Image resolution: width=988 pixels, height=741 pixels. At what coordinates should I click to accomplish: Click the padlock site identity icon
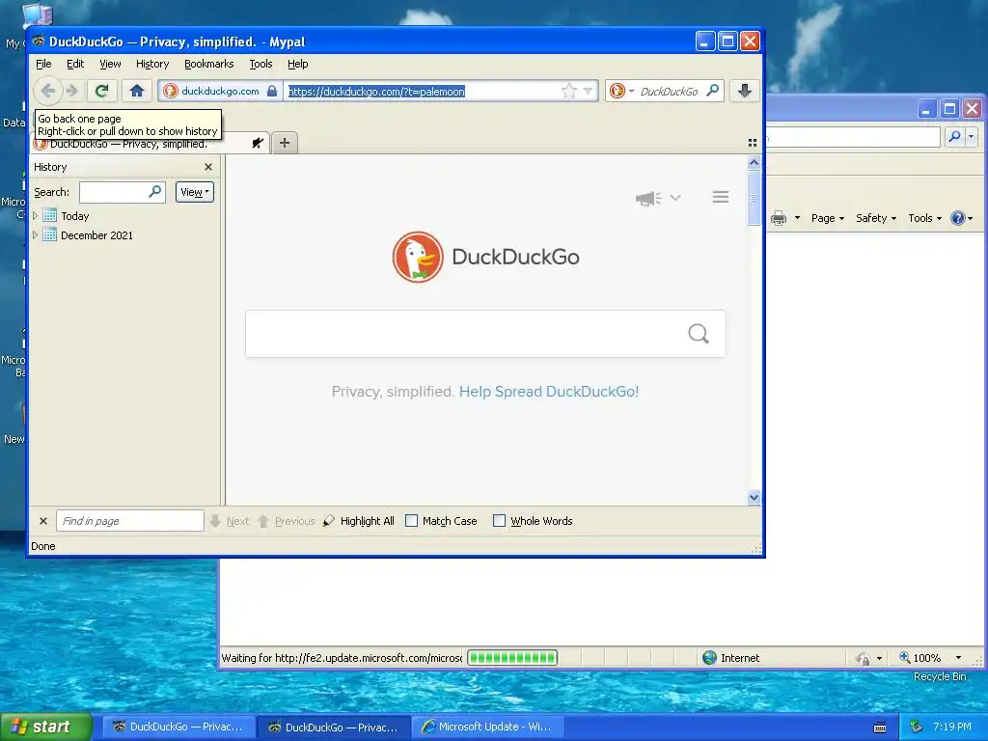(x=271, y=92)
